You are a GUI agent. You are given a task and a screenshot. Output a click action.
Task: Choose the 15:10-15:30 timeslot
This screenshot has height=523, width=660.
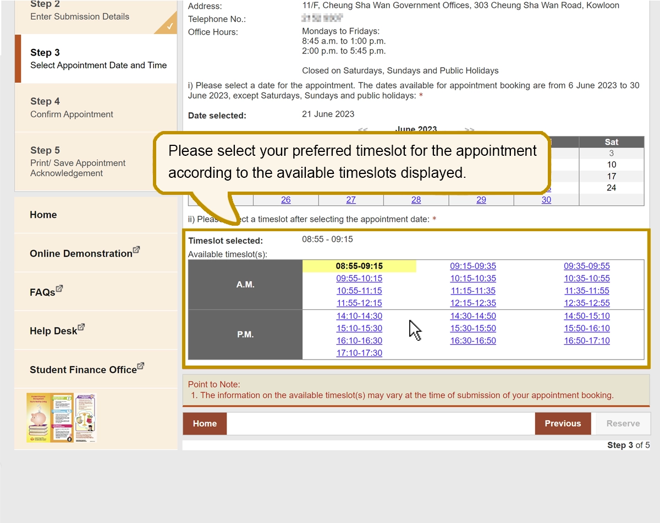[x=359, y=328]
